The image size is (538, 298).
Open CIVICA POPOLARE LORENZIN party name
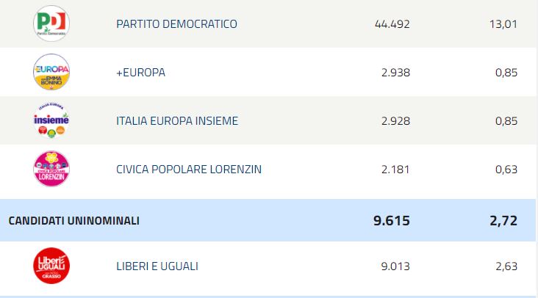point(189,170)
